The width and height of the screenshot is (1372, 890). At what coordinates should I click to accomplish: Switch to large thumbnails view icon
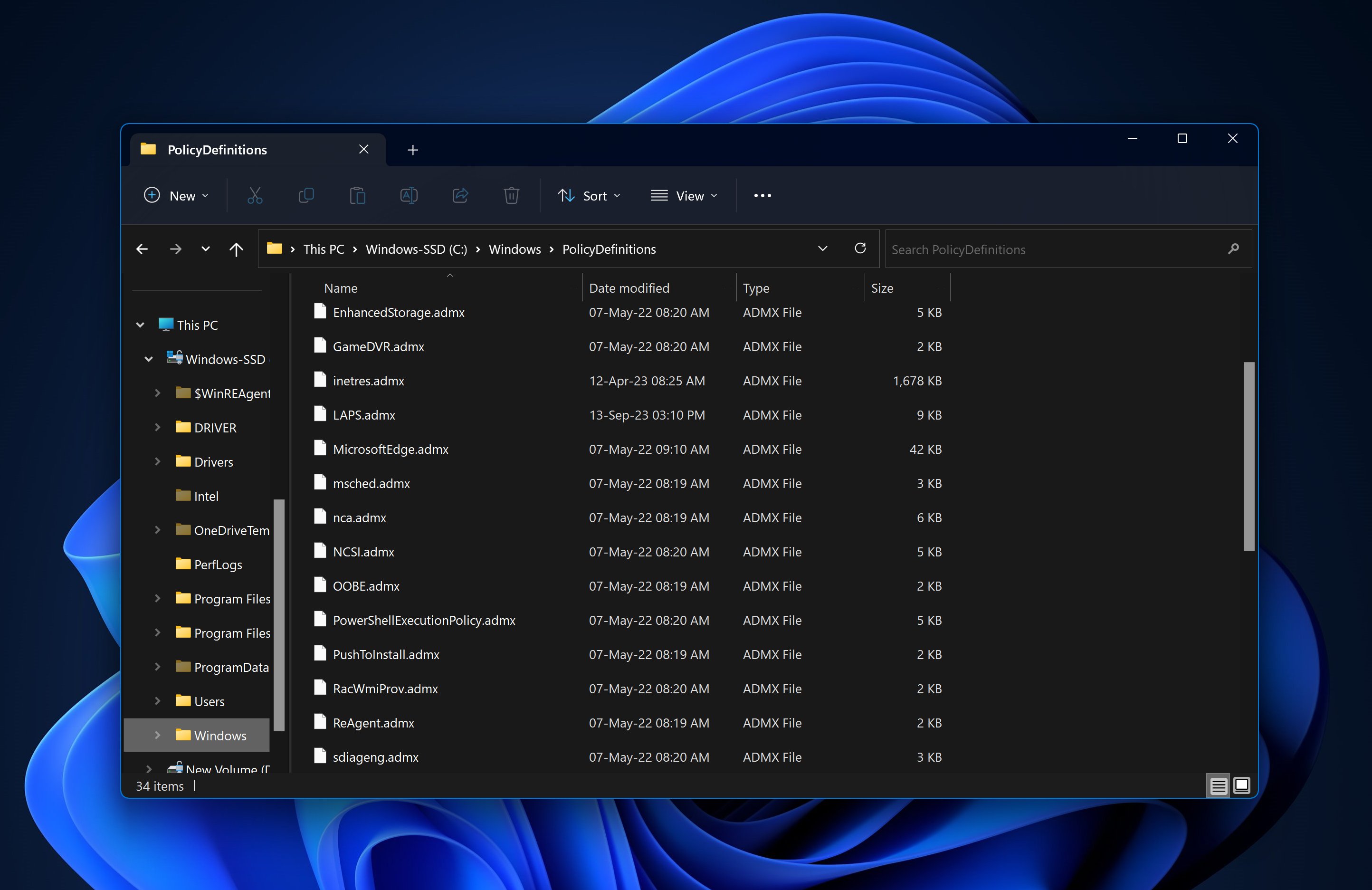pyautogui.click(x=1241, y=785)
